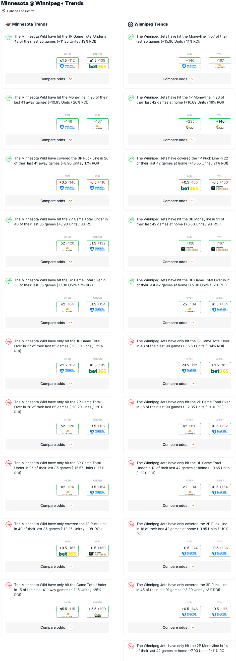Screen dimensions: 236x661
Task: Click the Winnipeg Jets team logo icon
Action: point(131,24)
